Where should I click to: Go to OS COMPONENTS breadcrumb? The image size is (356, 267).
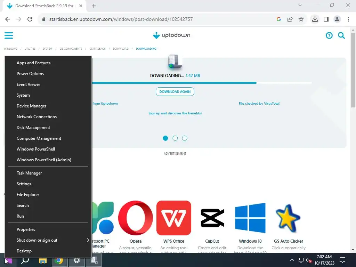71,49
